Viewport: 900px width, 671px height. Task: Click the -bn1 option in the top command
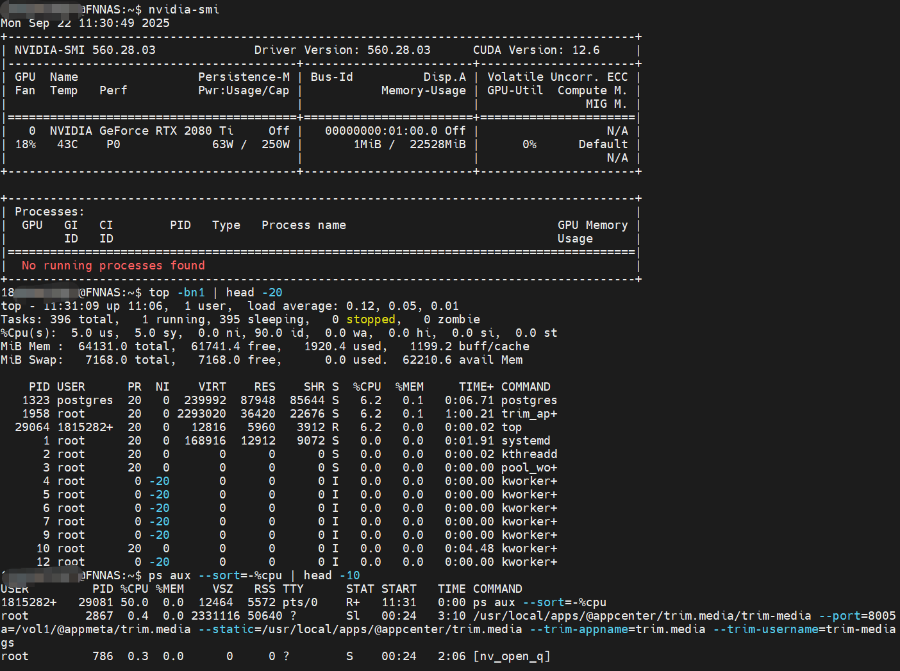(190, 293)
